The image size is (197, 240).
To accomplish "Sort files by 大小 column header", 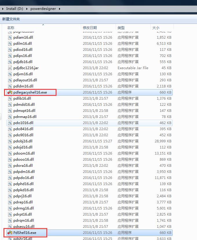I will (156, 28).
